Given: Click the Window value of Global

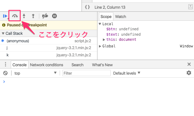Looking at the screenshot, I should [186, 46].
